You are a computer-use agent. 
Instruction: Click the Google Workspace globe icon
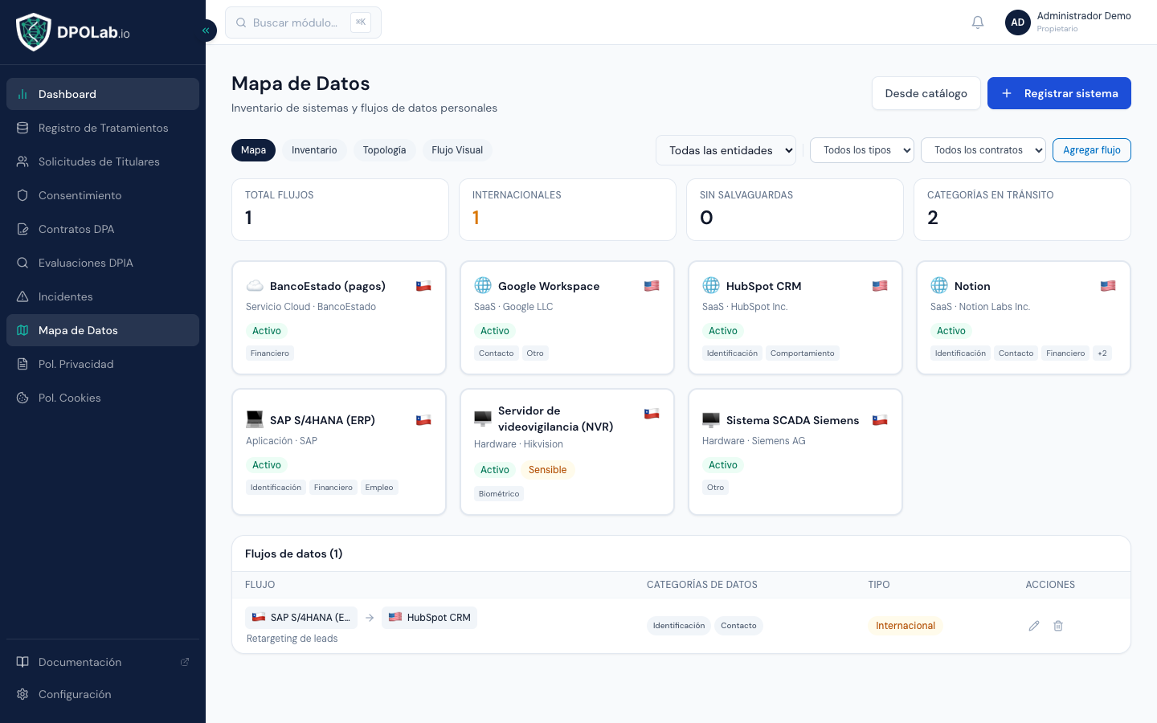click(x=483, y=286)
